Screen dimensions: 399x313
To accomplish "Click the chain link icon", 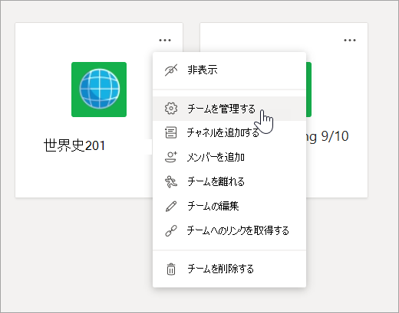I will click(171, 230).
